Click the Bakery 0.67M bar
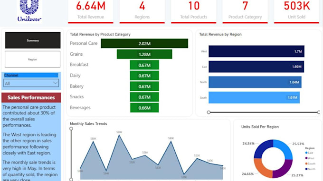 click(144, 86)
